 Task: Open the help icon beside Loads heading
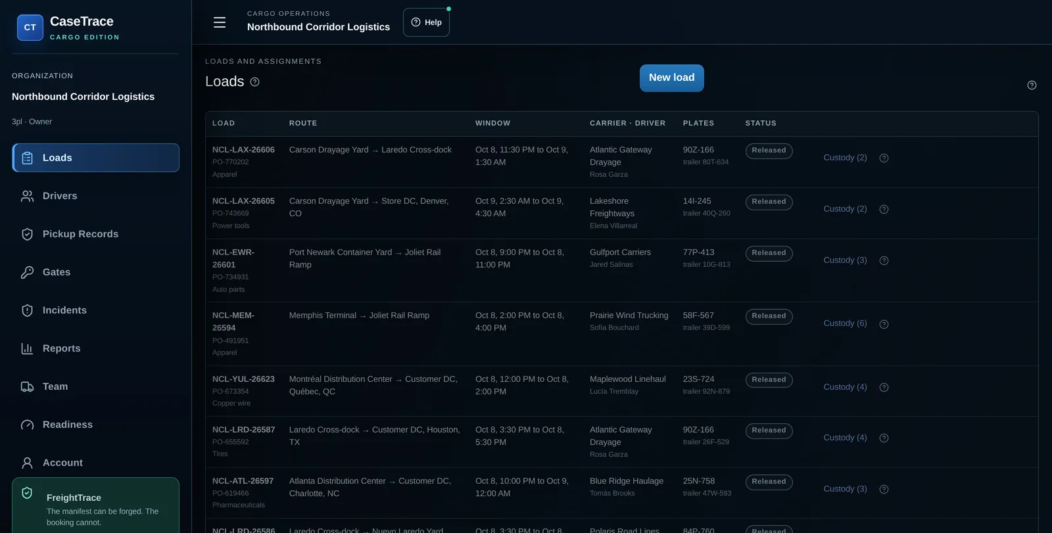point(255,81)
